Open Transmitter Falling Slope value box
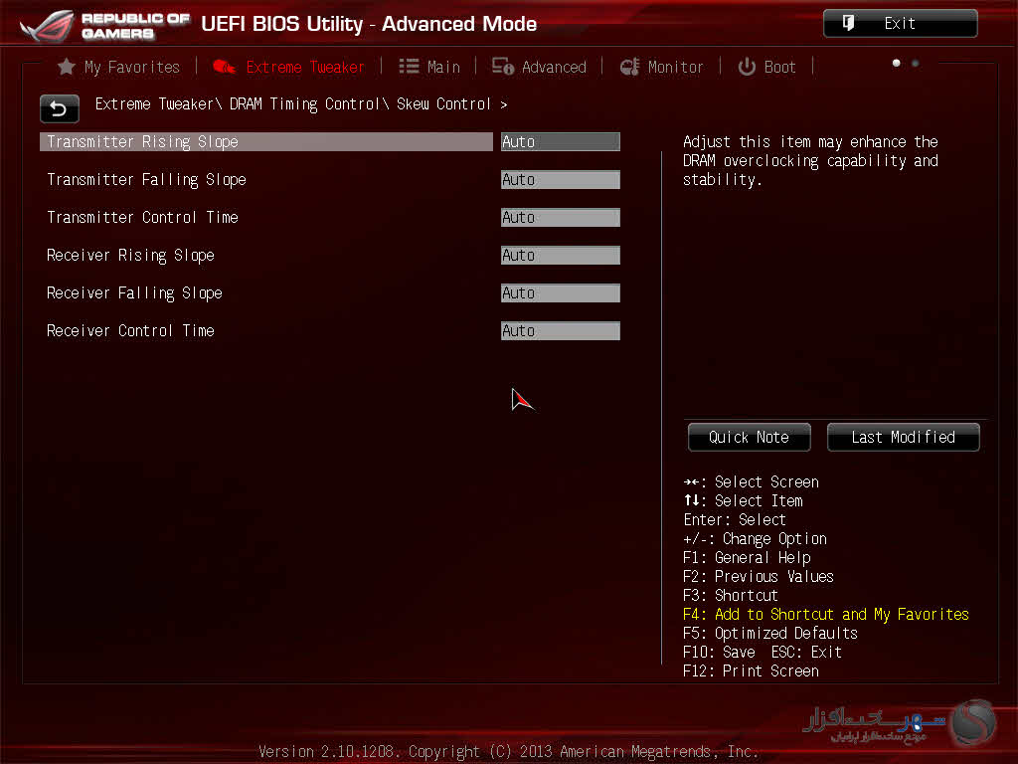The height and width of the screenshot is (764, 1018). click(x=560, y=180)
